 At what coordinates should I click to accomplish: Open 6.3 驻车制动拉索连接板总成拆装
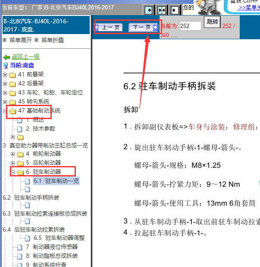point(45,214)
